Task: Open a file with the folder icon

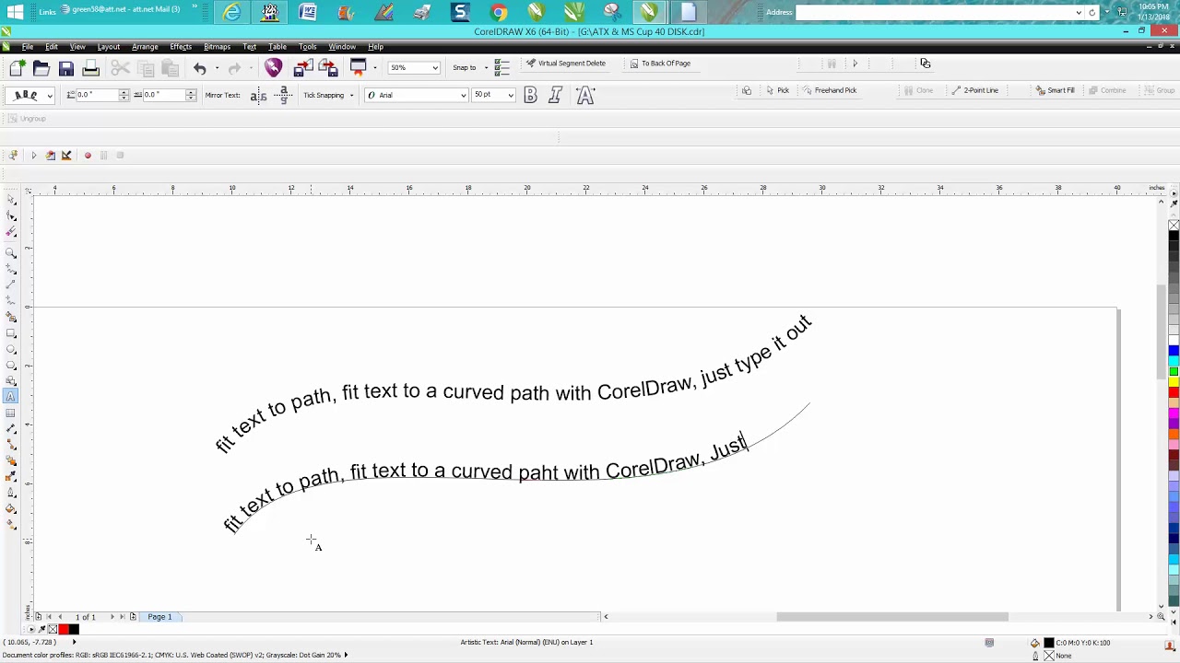Action: [x=41, y=67]
